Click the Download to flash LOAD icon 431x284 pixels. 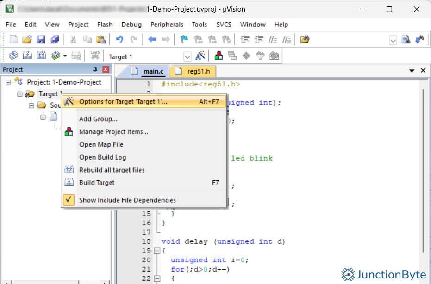[x=94, y=55]
